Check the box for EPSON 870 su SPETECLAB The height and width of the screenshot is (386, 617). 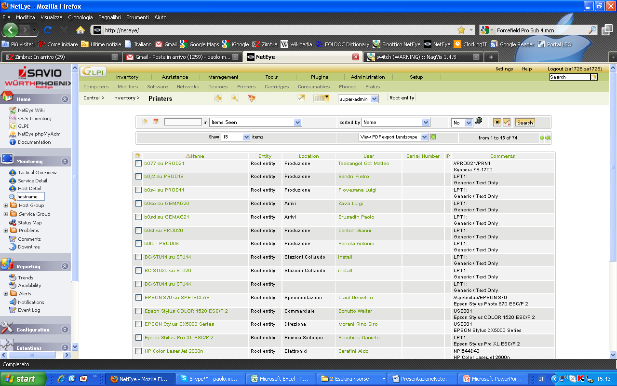(139, 298)
